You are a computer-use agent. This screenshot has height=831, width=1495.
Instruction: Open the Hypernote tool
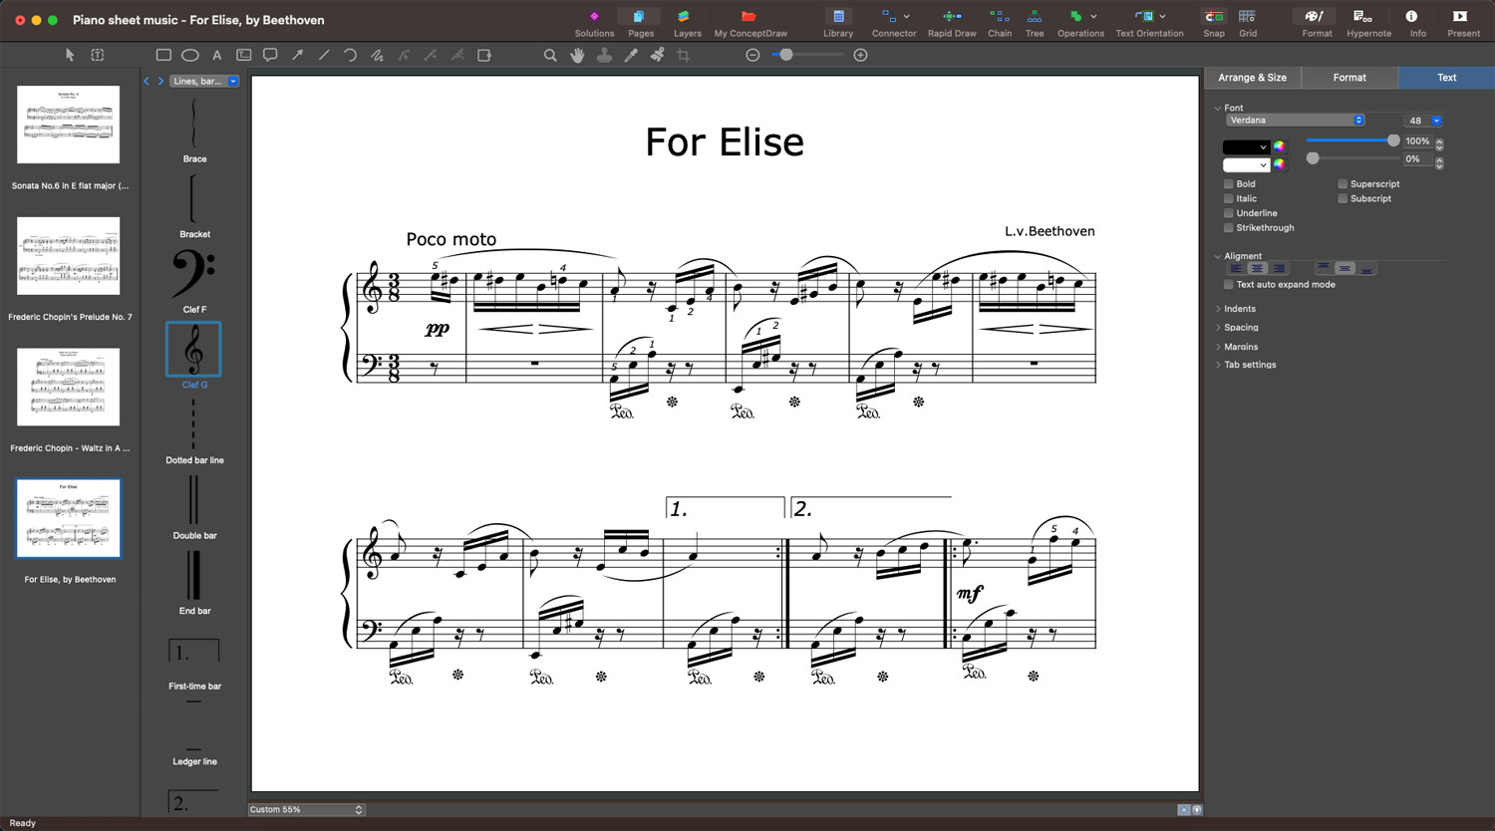[1368, 23]
